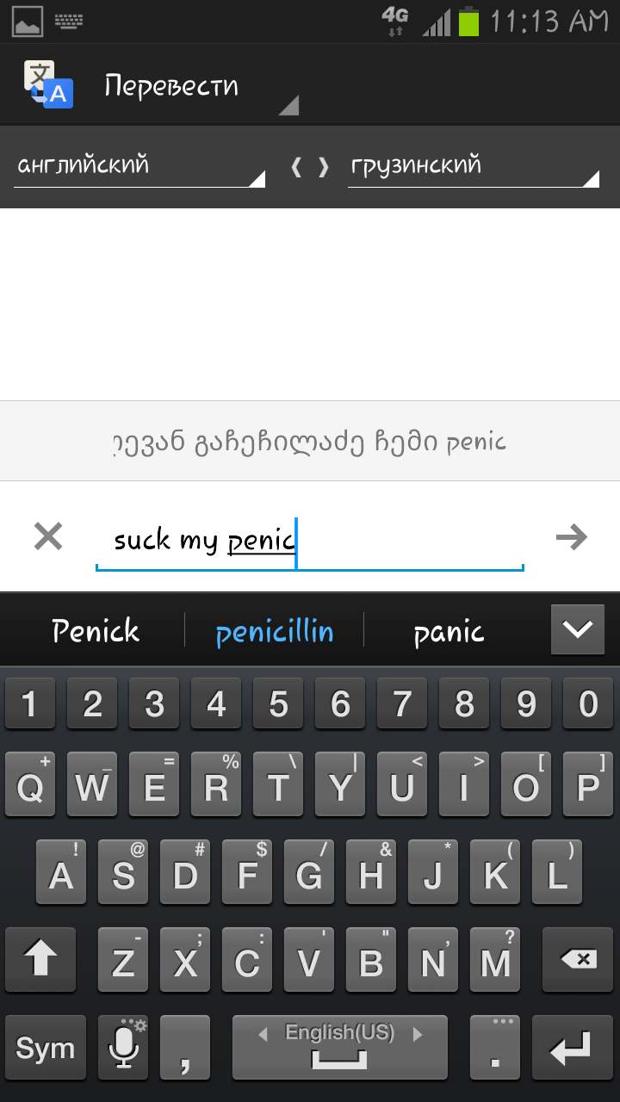This screenshot has height=1102, width=620.
Task: Clear input text with the X icon
Action: coord(48,537)
